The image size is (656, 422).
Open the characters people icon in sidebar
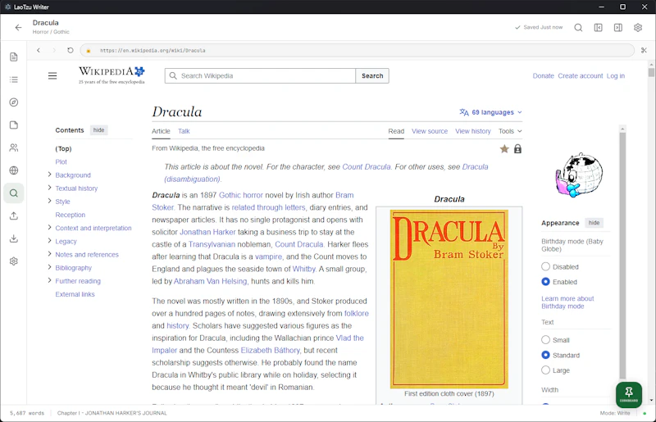click(14, 147)
